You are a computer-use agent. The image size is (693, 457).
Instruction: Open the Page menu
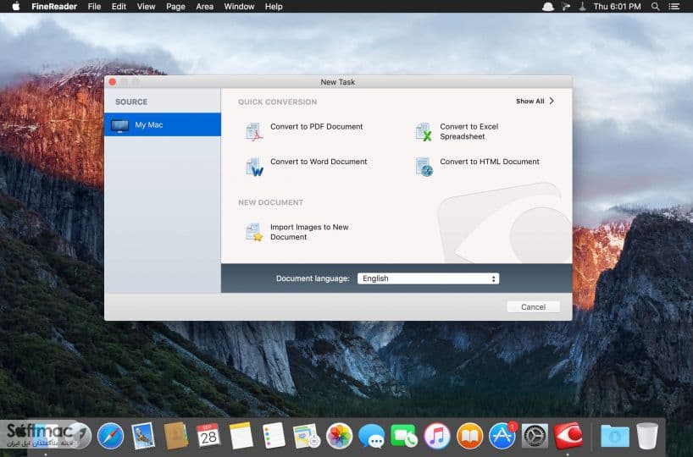tap(175, 7)
